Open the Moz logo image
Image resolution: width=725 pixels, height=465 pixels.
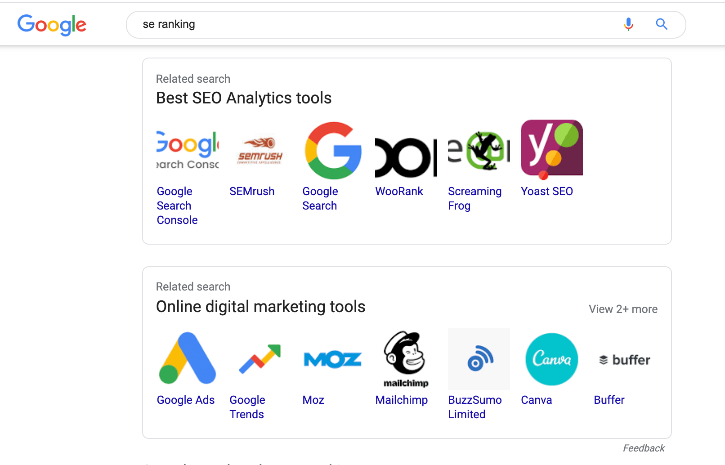tap(333, 359)
